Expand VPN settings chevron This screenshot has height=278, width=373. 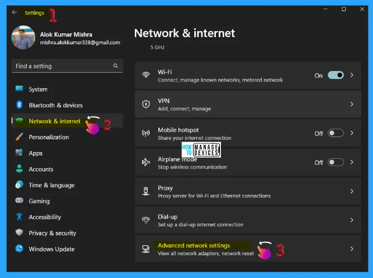[352, 104]
